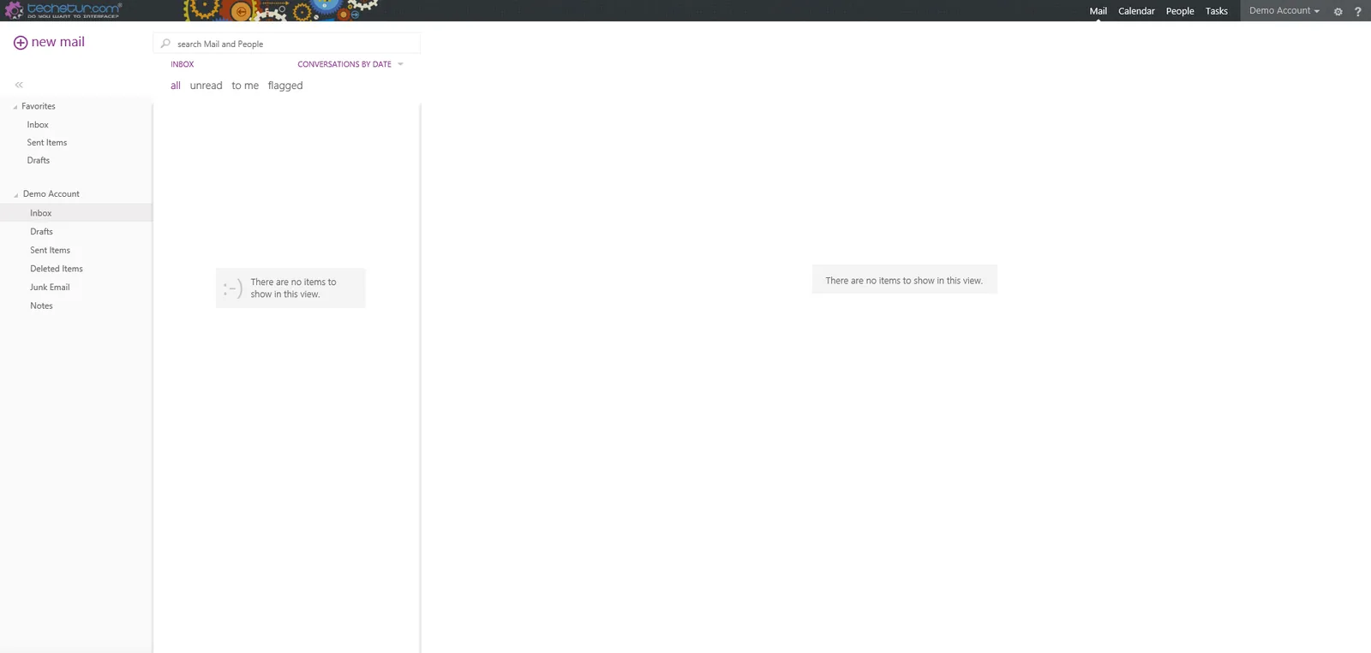Collapse the Favorites folder group
The width and height of the screenshot is (1371, 653).
click(15, 107)
